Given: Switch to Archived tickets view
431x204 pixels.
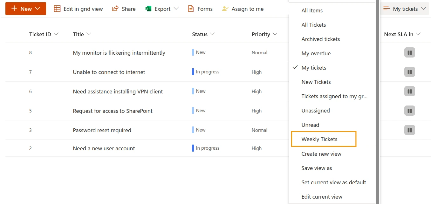Looking at the screenshot, I should (320, 39).
